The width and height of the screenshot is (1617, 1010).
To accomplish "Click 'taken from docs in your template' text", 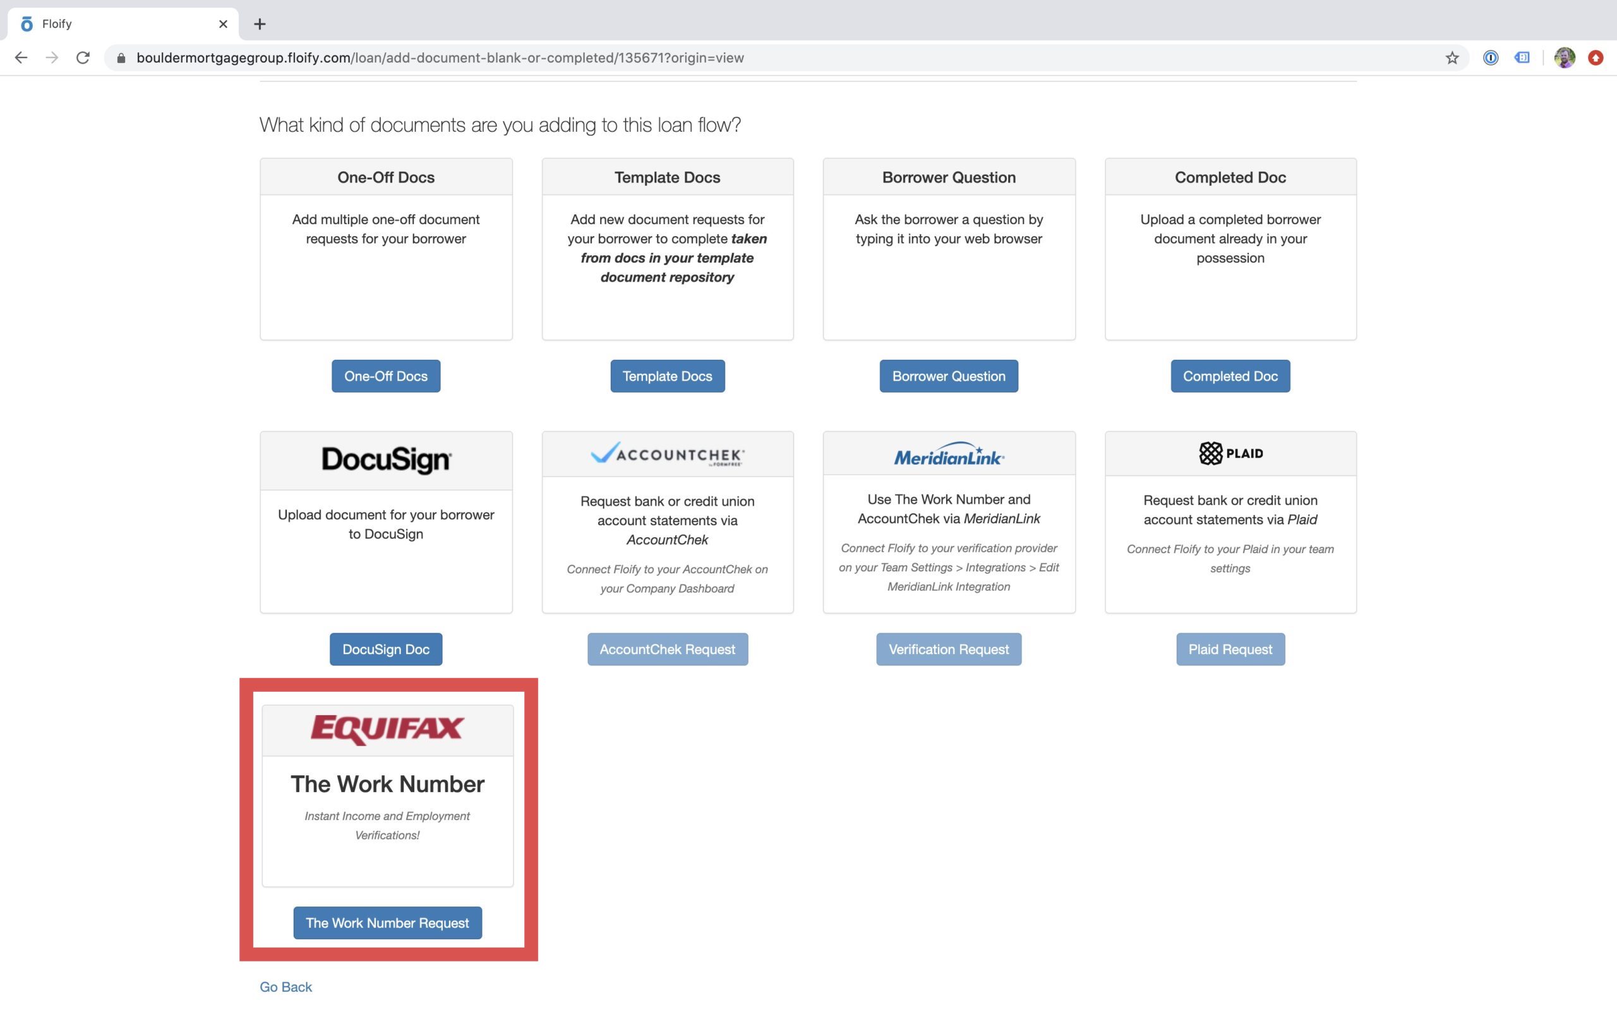I will click(673, 258).
